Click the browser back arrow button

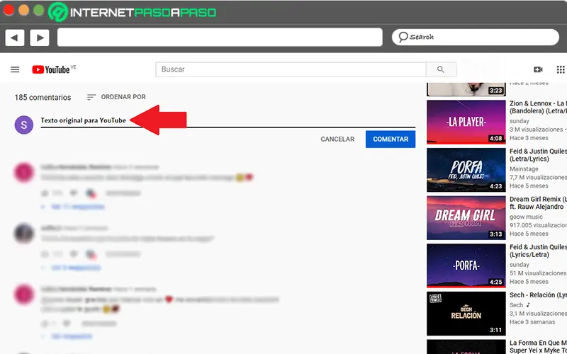(x=14, y=38)
